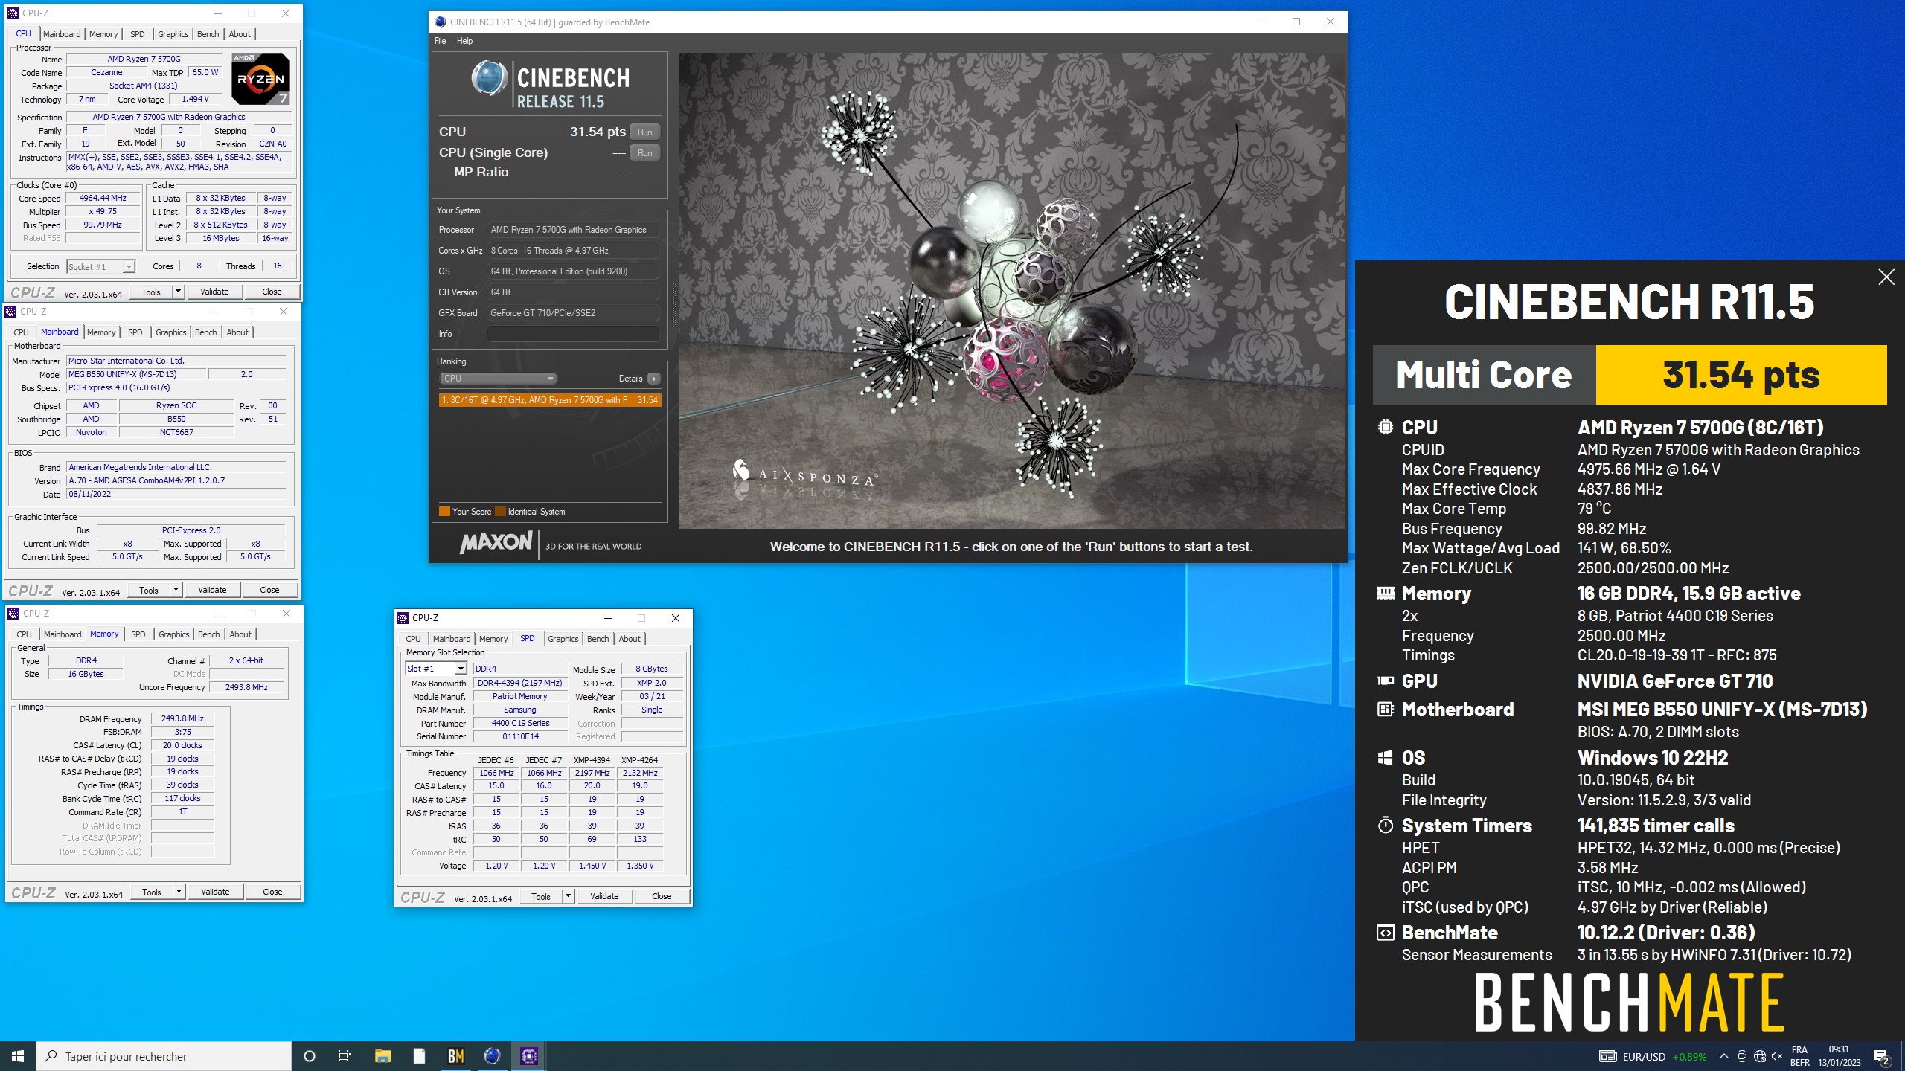The image size is (1905, 1071).
Task: Run the CPU Single Core test
Action: point(644,153)
